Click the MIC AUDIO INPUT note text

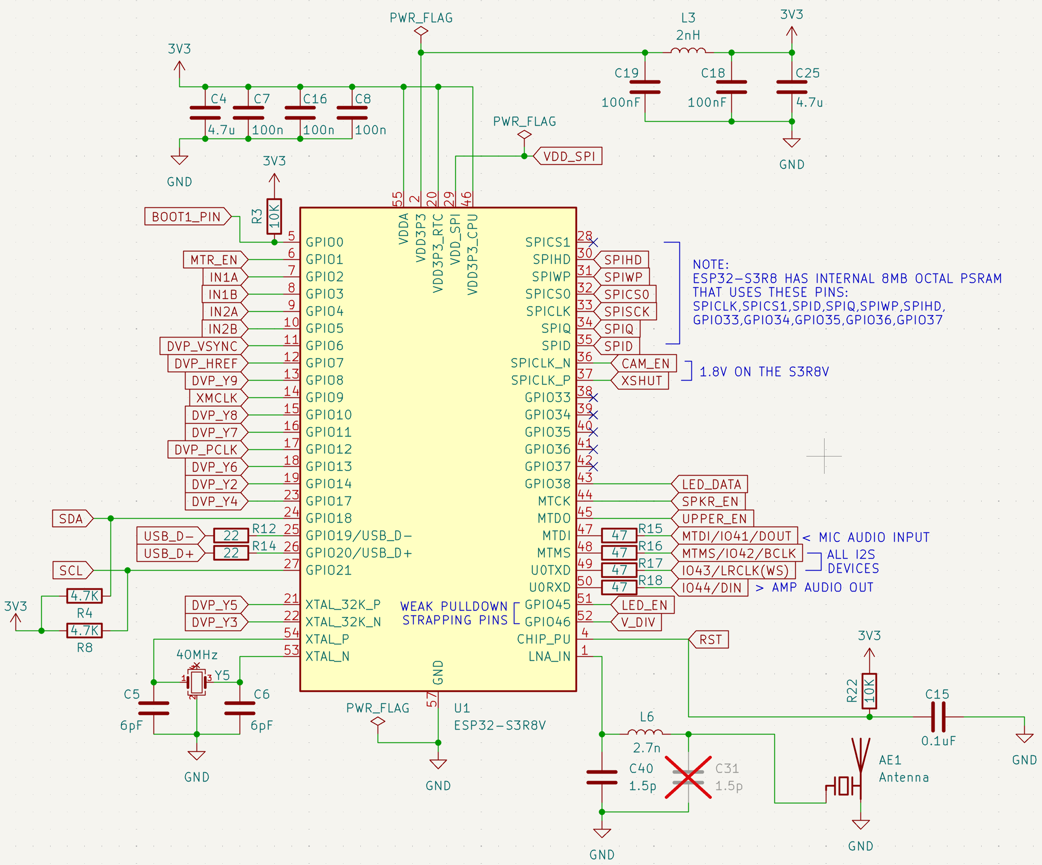[x=874, y=537]
